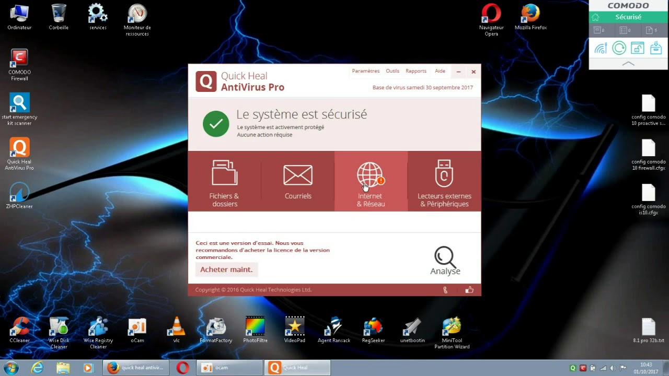This screenshot has width=669, height=376.
Task: Click Comodo widget circular update icon
Action: tap(619, 49)
